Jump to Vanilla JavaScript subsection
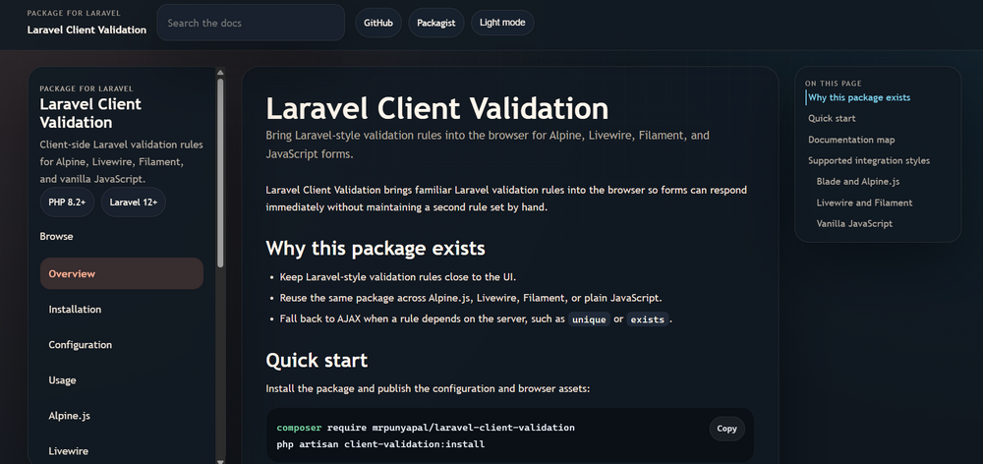The image size is (983, 464). [854, 223]
